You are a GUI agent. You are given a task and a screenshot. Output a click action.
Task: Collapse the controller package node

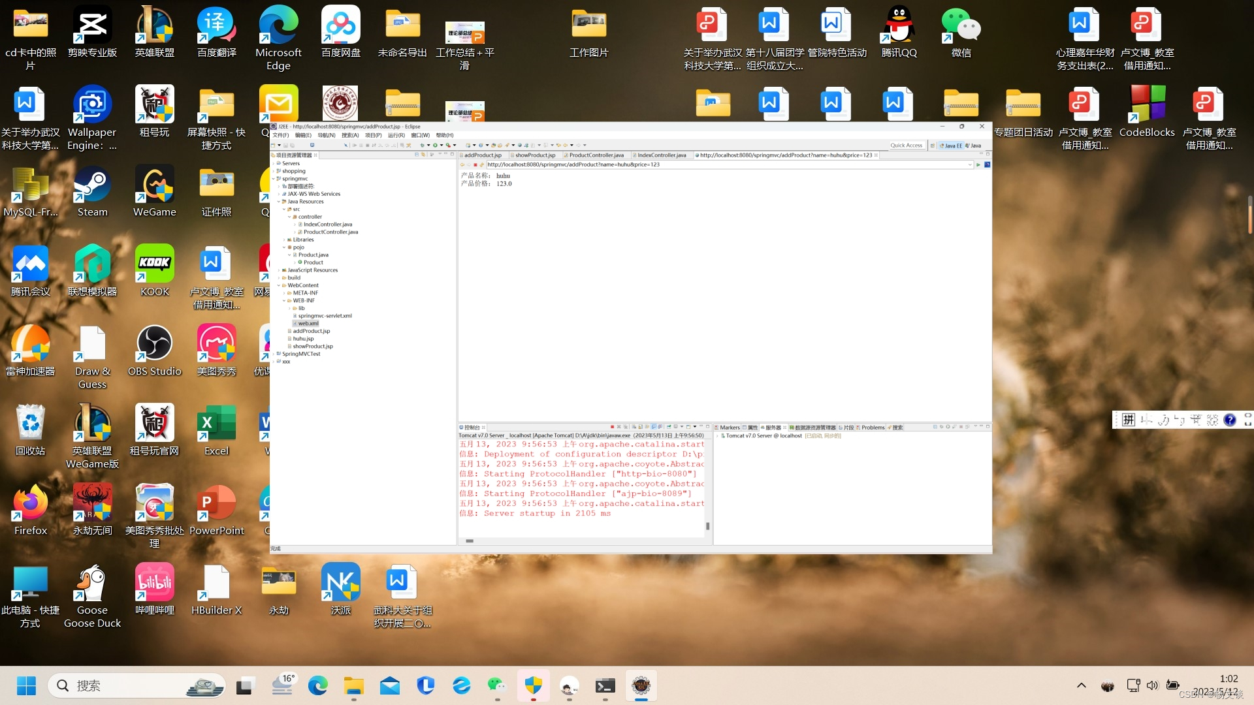pyautogui.click(x=289, y=217)
